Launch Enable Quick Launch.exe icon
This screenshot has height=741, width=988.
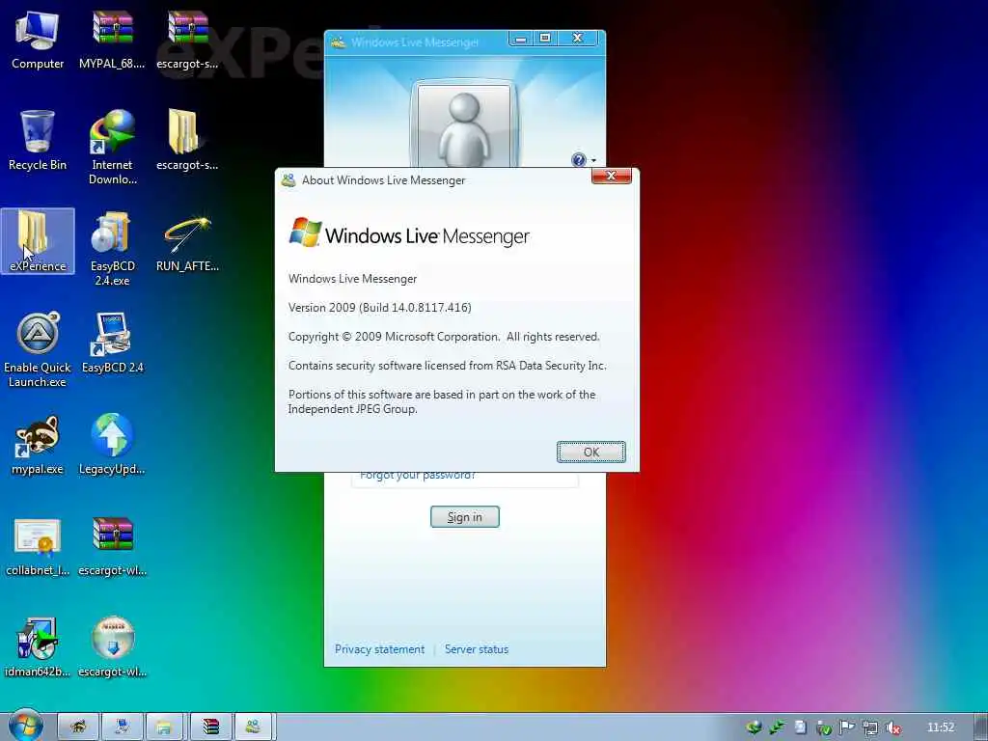coord(38,349)
